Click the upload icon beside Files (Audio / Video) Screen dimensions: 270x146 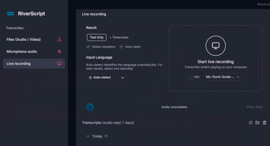coord(59,39)
